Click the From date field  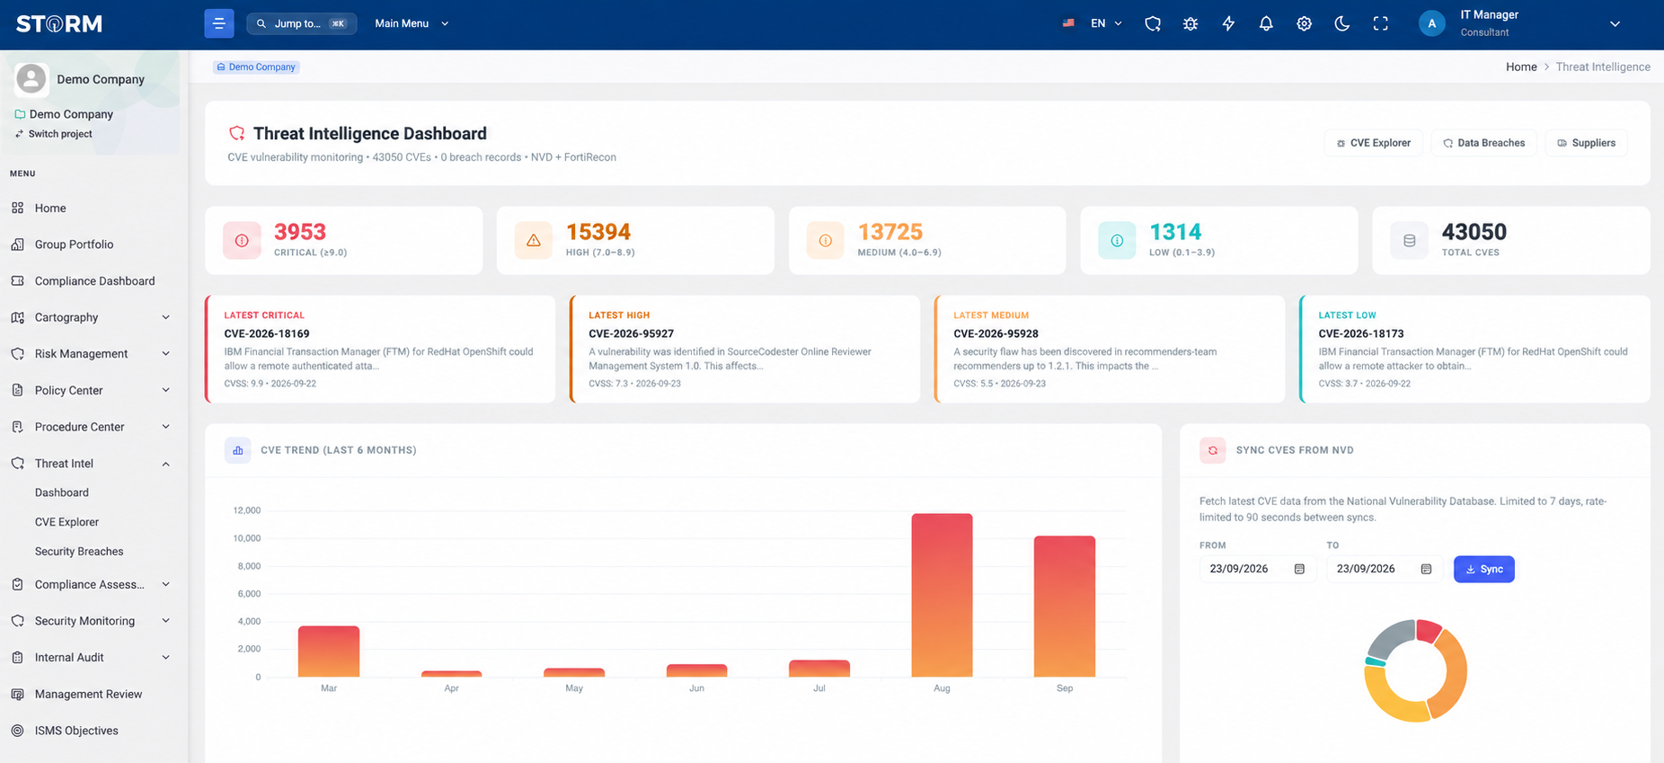[1257, 569]
